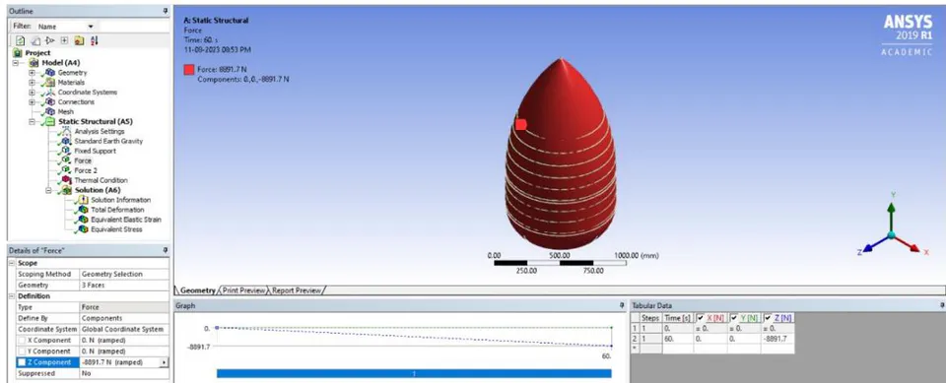Click the Coordinate System value field
This screenshot has height=383, width=946.
click(124, 329)
